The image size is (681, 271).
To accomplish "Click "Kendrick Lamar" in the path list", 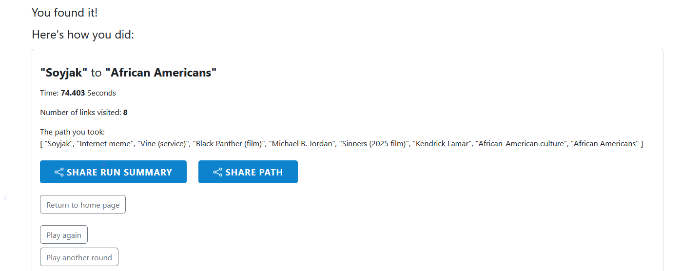I will point(441,144).
